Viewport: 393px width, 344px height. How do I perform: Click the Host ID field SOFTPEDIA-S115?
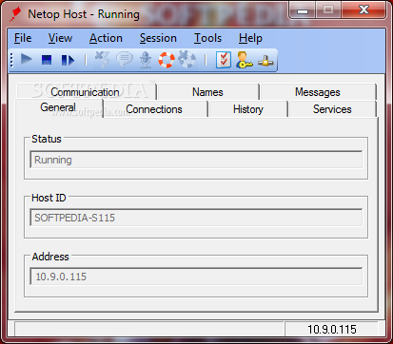(x=196, y=218)
